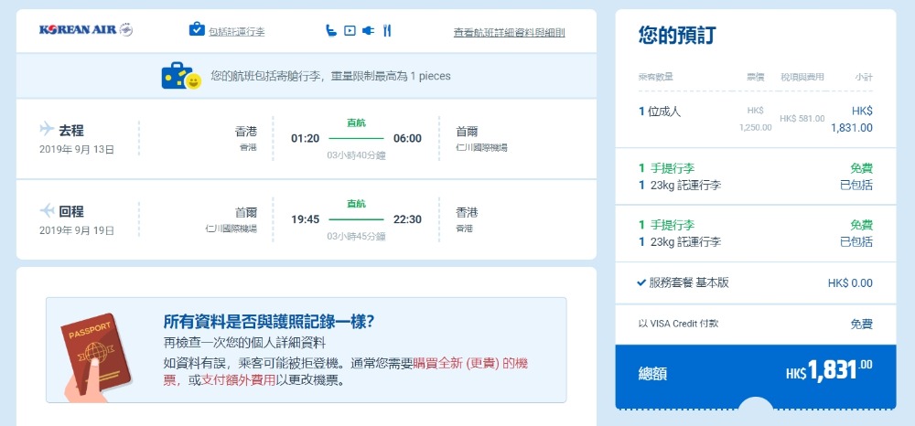Screen dimensions: 915x426
Task: Click the checked baggage briefcase icon
Action: pos(197,30)
